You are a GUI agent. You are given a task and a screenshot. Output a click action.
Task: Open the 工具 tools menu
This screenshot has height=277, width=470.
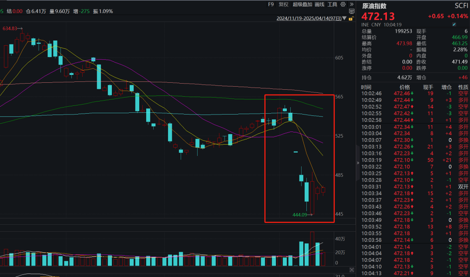click(x=332, y=4)
